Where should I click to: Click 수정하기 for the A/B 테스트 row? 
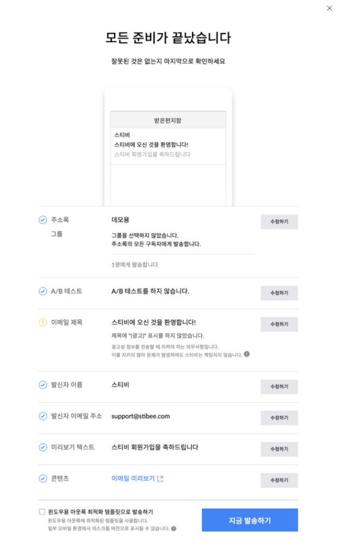tap(279, 293)
